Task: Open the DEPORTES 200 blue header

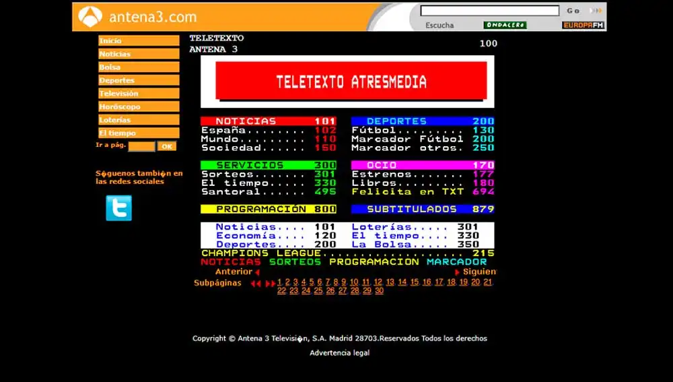Action: [423, 121]
